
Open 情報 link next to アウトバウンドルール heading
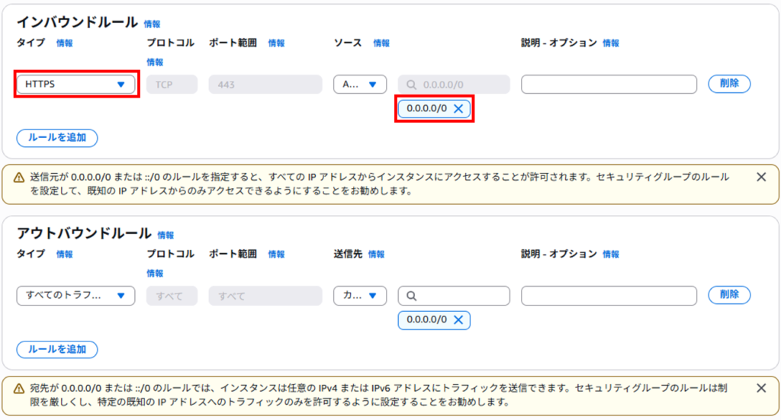(x=166, y=235)
